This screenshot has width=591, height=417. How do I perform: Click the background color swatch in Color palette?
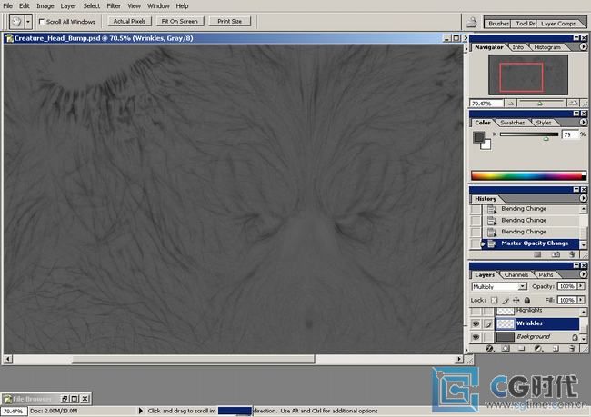[486, 144]
